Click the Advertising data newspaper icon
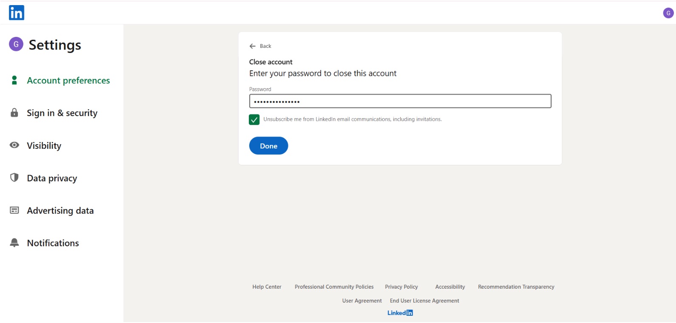Screen dimensions: 676x323 (x=14, y=210)
